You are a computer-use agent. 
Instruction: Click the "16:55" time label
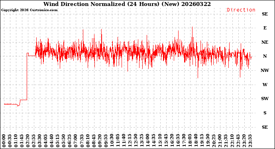178,141
